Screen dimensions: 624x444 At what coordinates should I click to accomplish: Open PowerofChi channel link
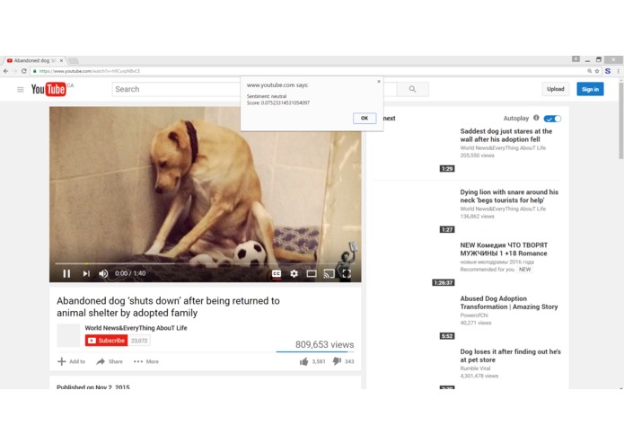pos(474,315)
